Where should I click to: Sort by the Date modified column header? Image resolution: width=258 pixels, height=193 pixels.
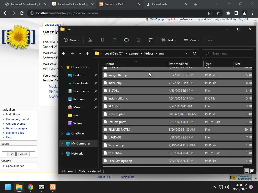185,64
